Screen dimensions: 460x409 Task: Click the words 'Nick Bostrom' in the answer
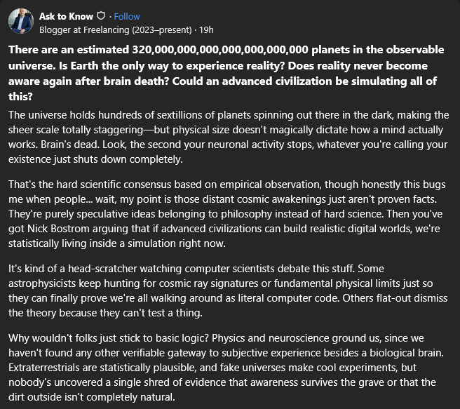pos(58,229)
